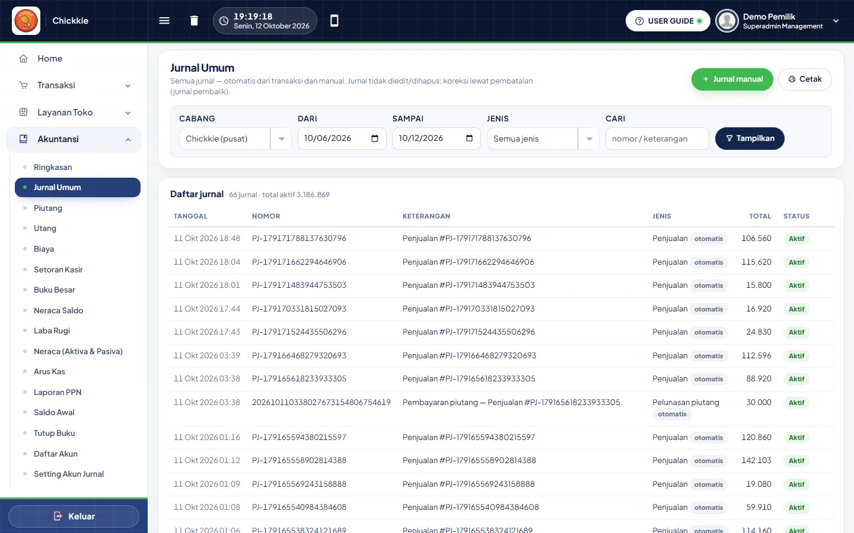Image resolution: width=854 pixels, height=533 pixels.
Task: Click journal number PJ-179171788137630796
Action: coord(299,239)
